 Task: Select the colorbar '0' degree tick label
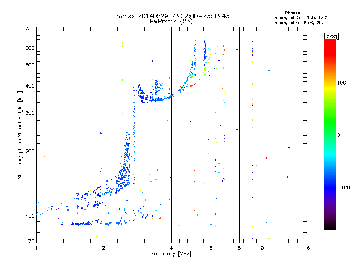coord(338,135)
